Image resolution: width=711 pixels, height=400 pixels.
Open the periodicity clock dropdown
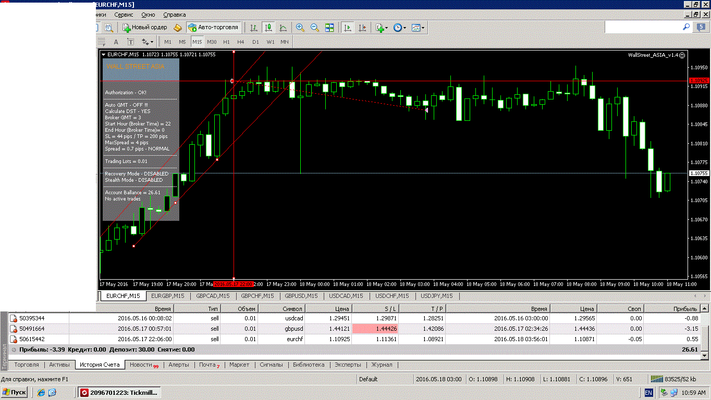coord(400,28)
